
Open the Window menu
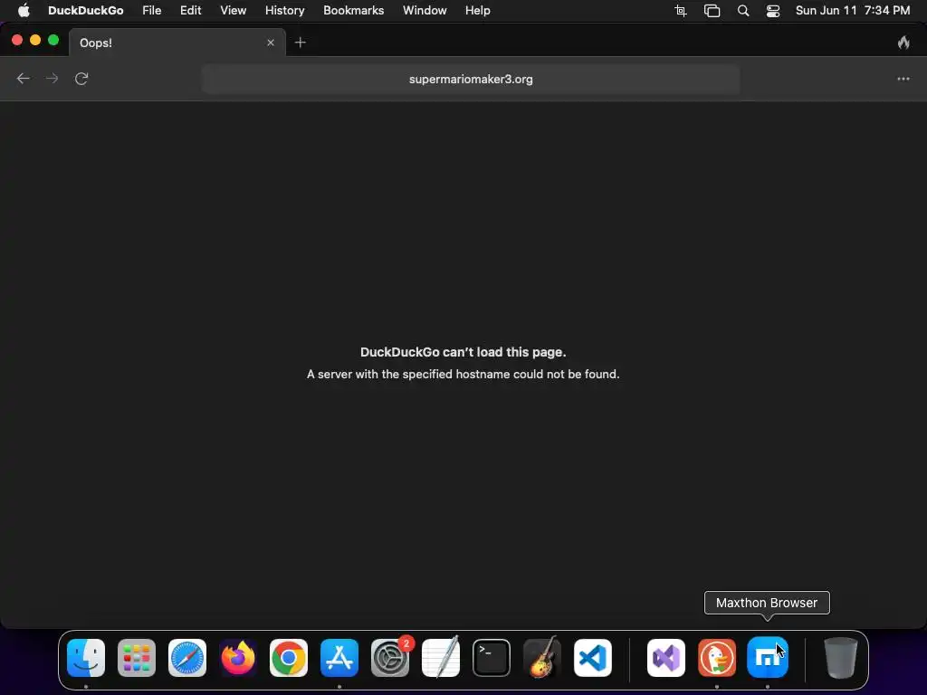[x=425, y=11]
